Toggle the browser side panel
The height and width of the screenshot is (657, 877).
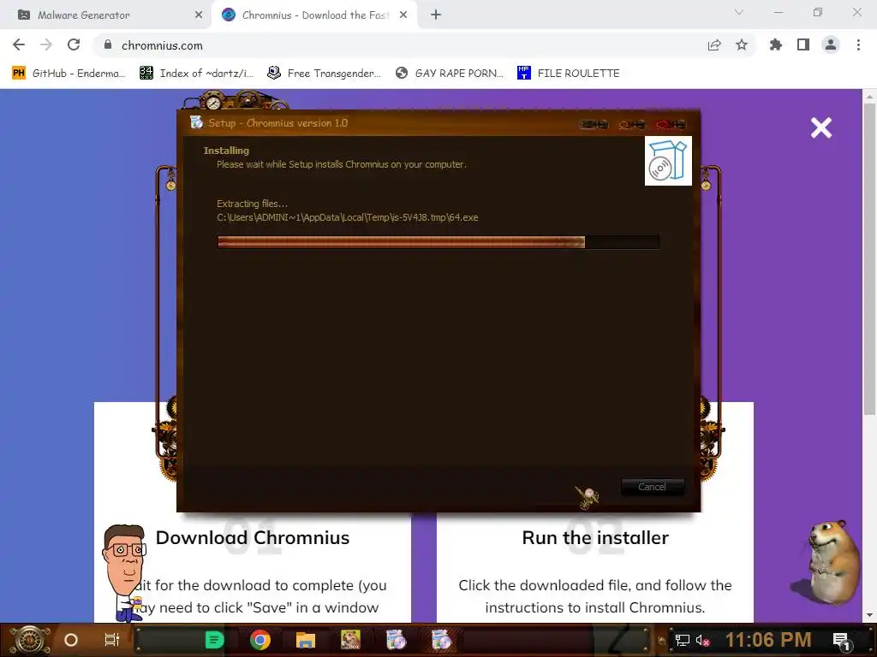click(x=803, y=44)
